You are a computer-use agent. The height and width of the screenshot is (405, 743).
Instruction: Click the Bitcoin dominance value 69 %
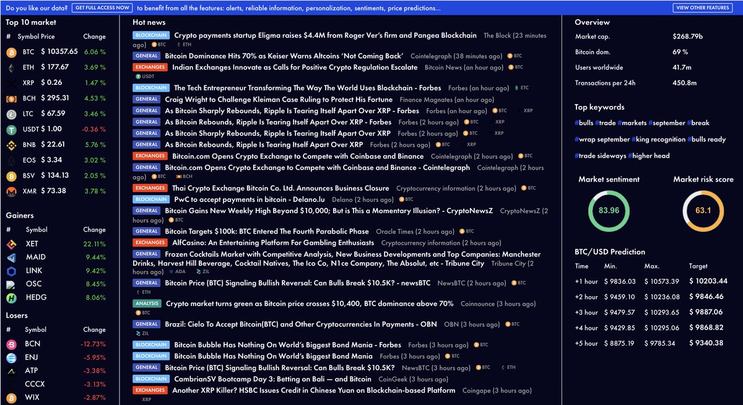click(x=680, y=52)
